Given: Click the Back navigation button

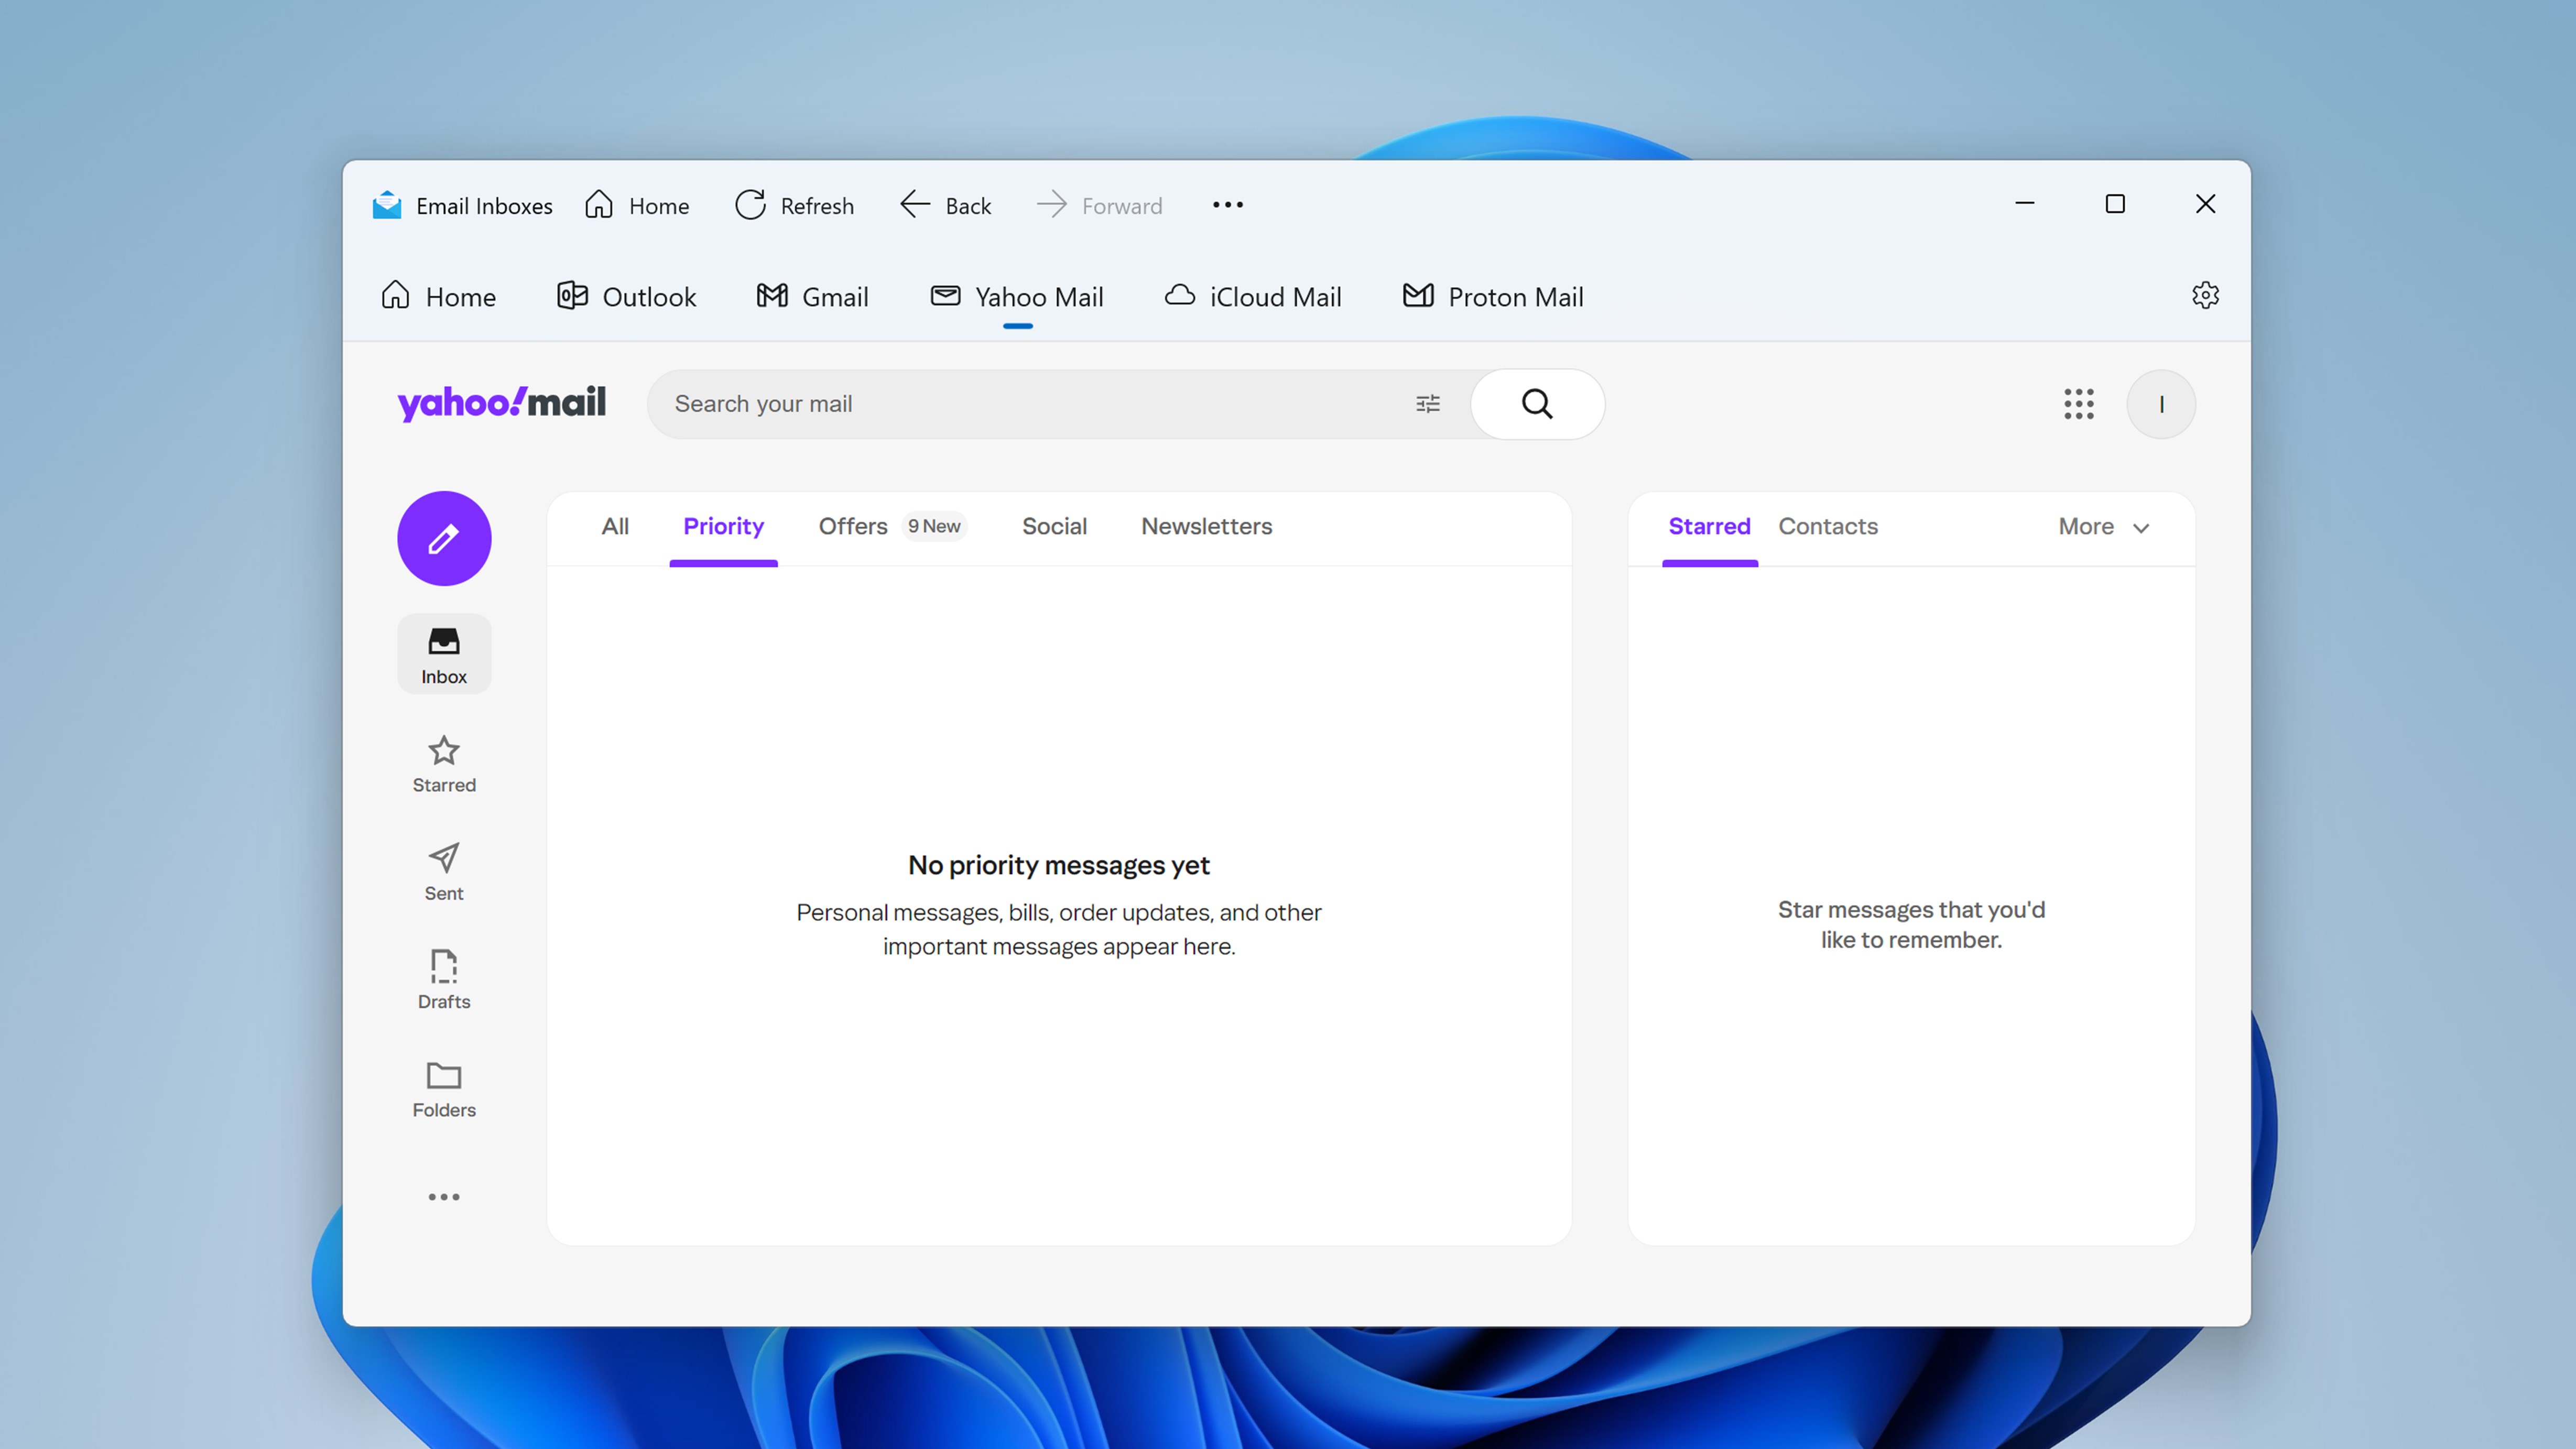Looking at the screenshot, I should (946, 206).
